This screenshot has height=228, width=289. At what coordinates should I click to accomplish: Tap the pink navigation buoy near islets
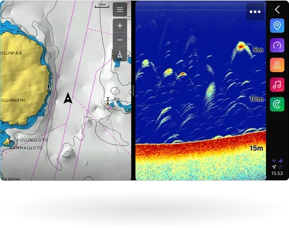pyautogui.click(x=109, y=107)
